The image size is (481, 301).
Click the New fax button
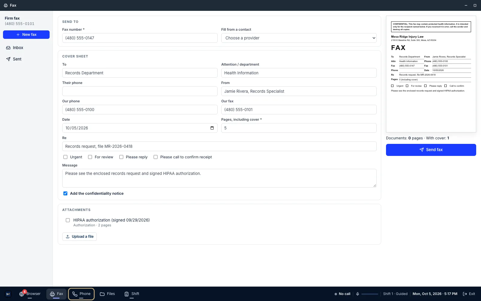(x=26, y=35)
